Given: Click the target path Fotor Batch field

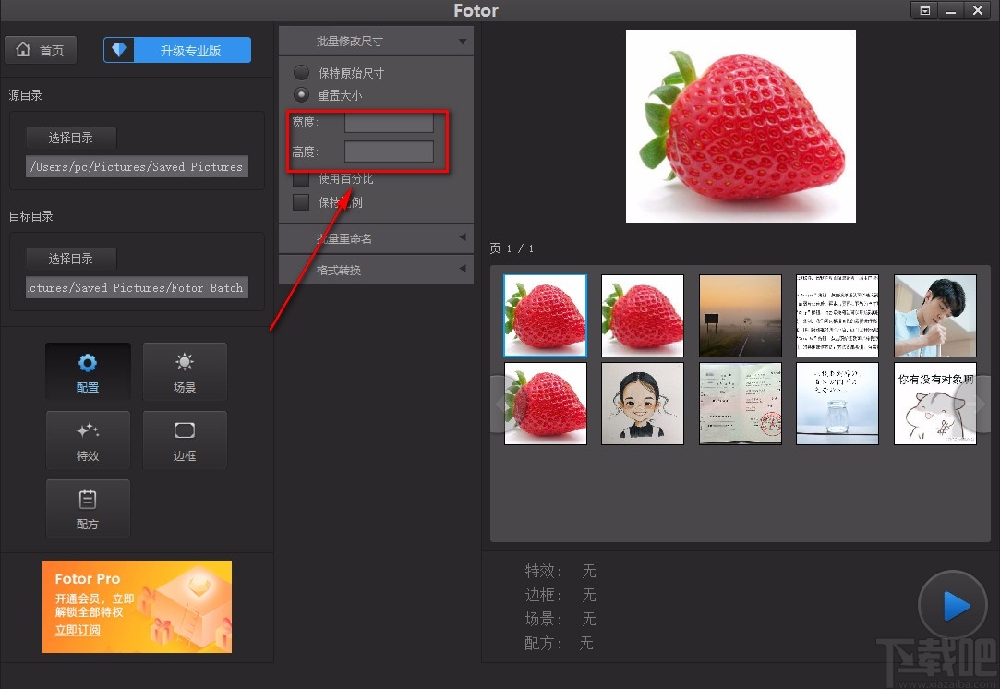Looking at the screenshot, I should point(137,288).
